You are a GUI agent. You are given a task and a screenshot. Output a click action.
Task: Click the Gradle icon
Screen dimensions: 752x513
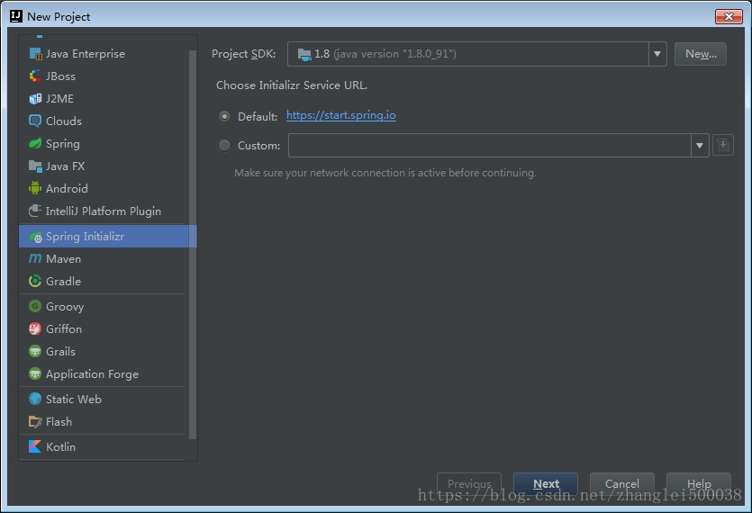pos(35,281)
